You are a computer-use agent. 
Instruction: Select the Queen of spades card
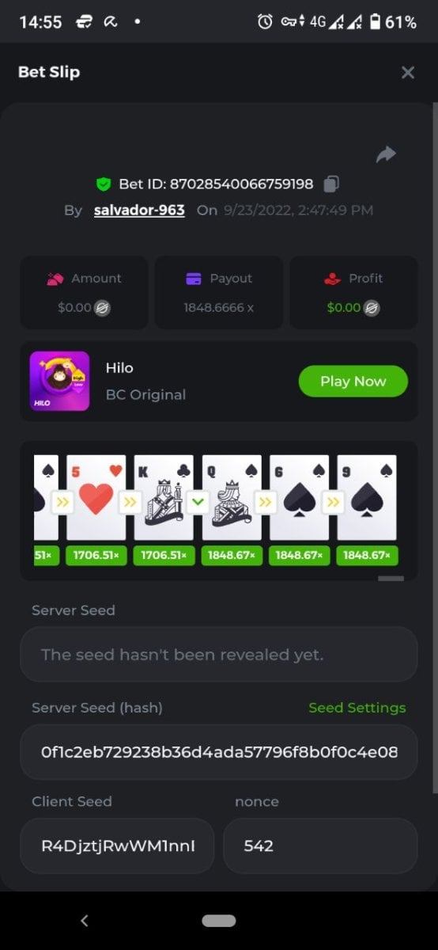[232, 497]
